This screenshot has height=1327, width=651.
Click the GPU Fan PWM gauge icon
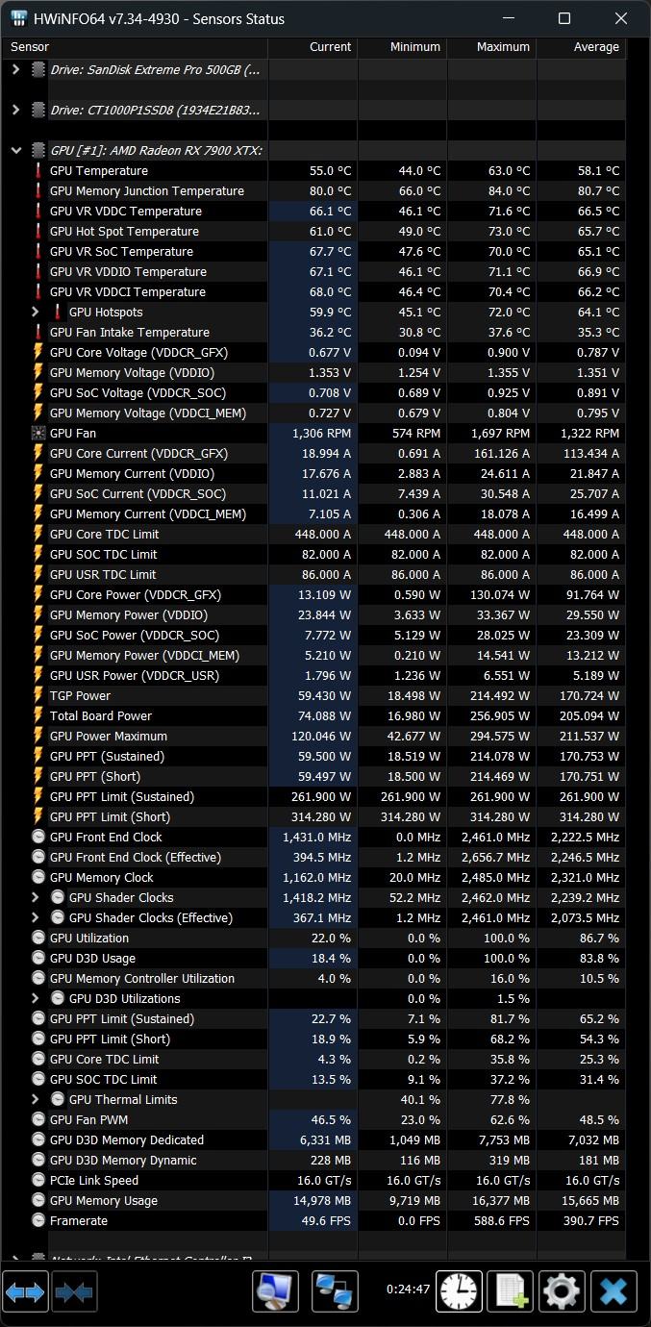click(x=38, y=1119)
